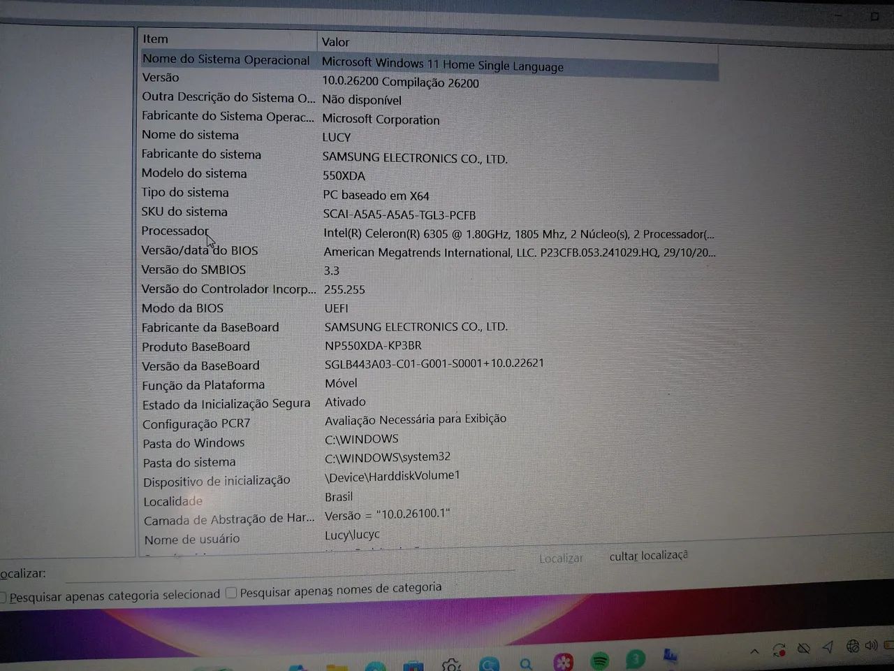894x671 pixels.
Task: Click the Brasil locale value
Action: (x=339, y=497)
